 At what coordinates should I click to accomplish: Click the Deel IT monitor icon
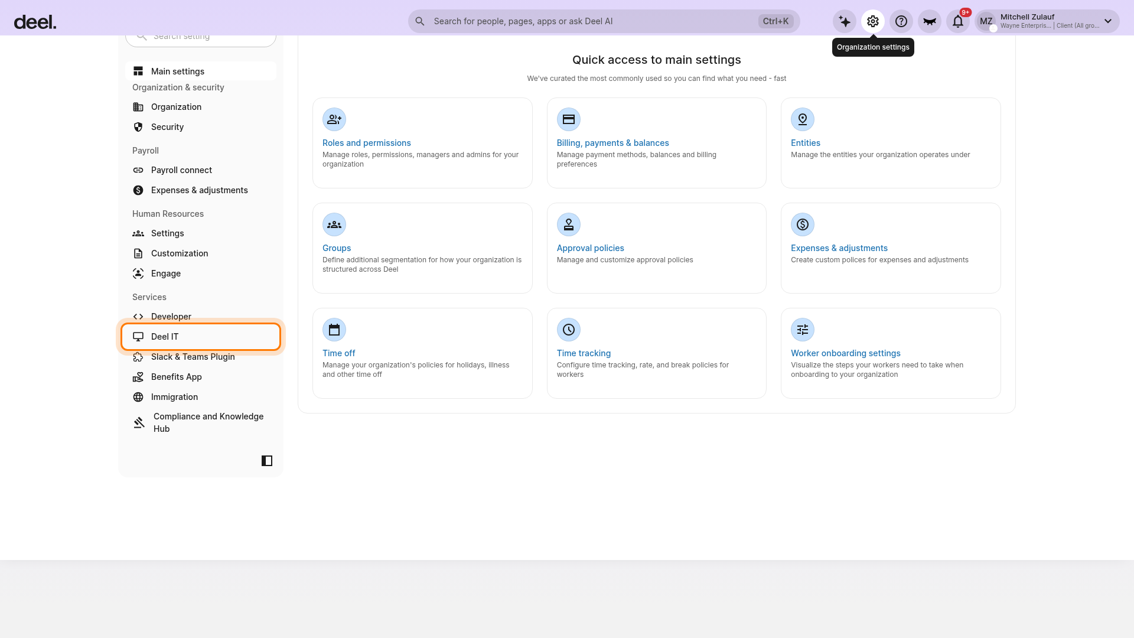point(138,337)
